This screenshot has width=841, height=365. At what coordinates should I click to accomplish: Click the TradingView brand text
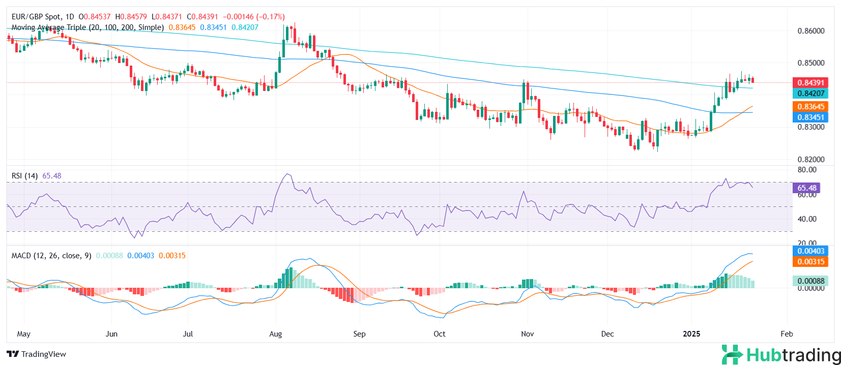click(44, 354)
